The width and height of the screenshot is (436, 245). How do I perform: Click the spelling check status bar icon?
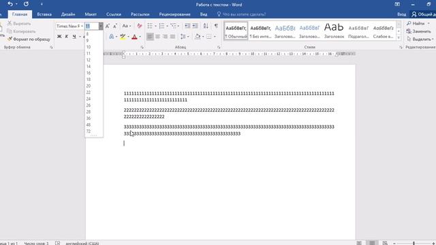57,243
